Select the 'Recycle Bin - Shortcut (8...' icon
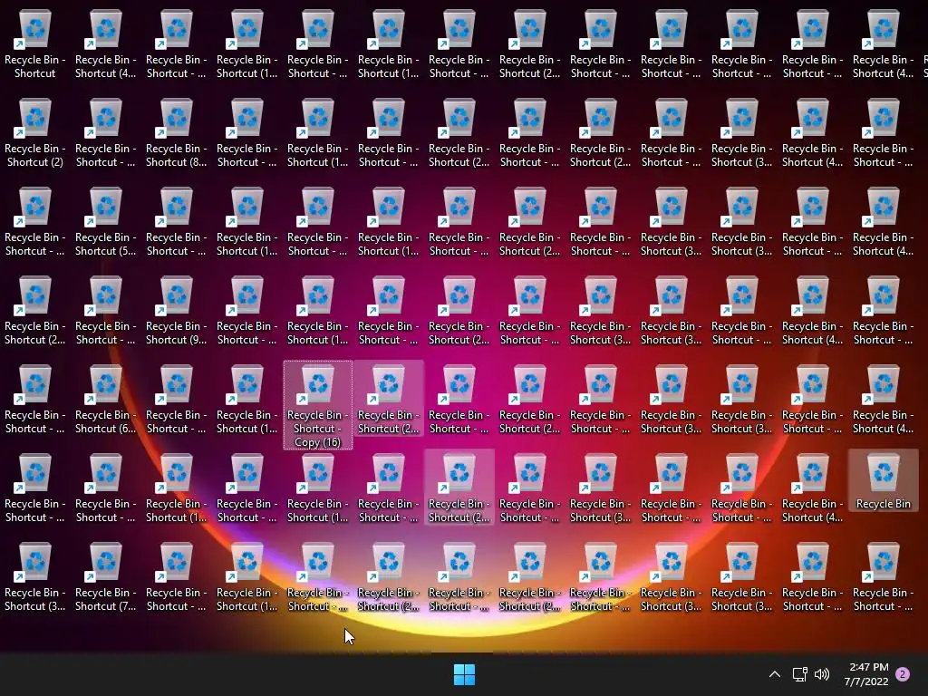The height and width of the screenshot is (696, 928). pyautogui.click(x=177, y=134)
